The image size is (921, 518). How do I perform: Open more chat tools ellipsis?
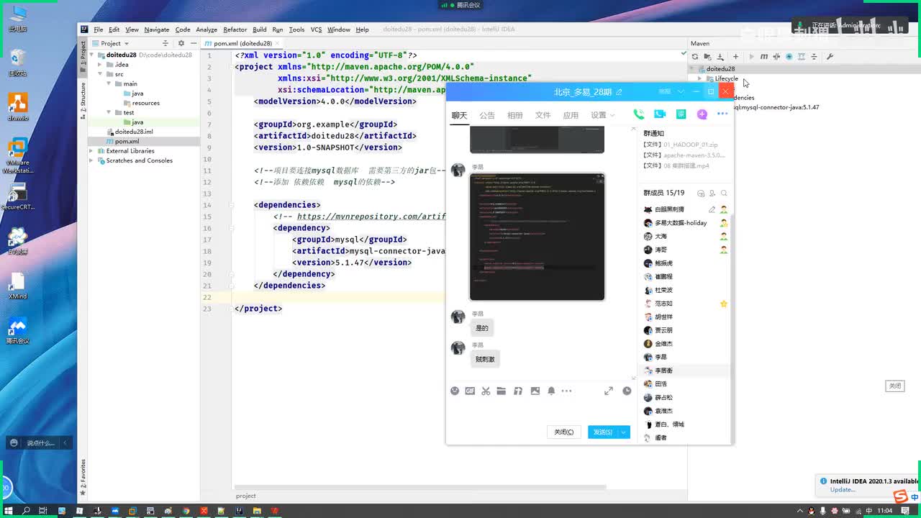(x=566, y=391)
